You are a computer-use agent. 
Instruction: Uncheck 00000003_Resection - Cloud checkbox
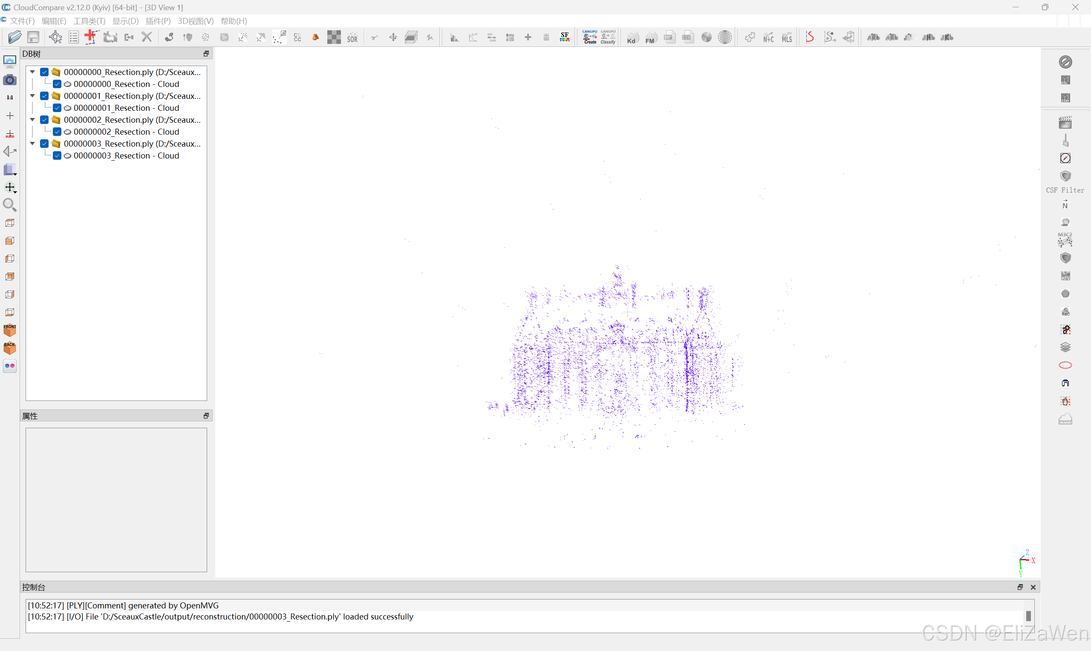[57, 156]
